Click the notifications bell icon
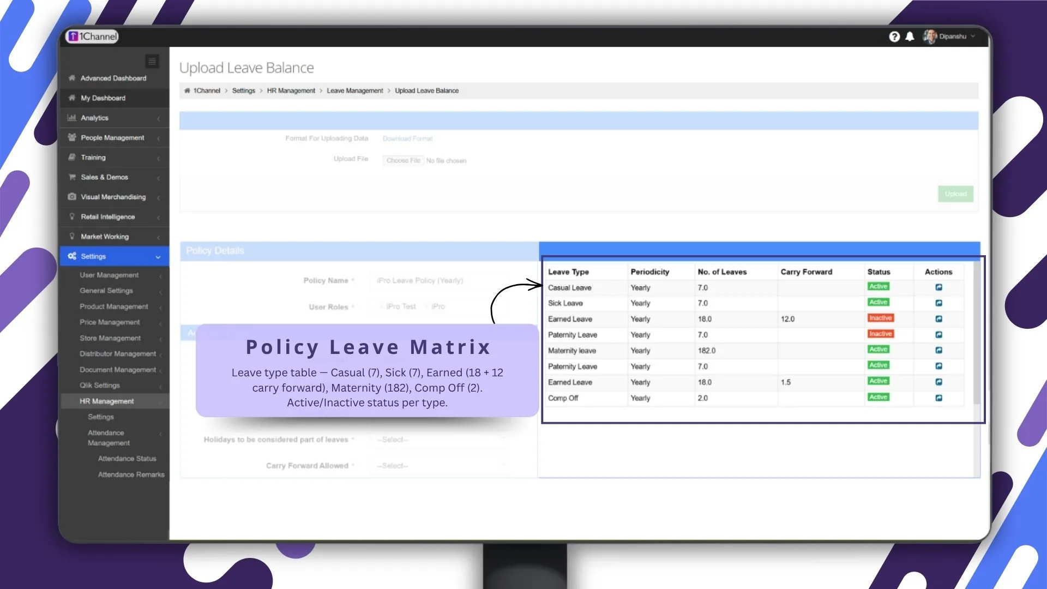Viewport: 1047px width, 589px height. pos(910,36)
